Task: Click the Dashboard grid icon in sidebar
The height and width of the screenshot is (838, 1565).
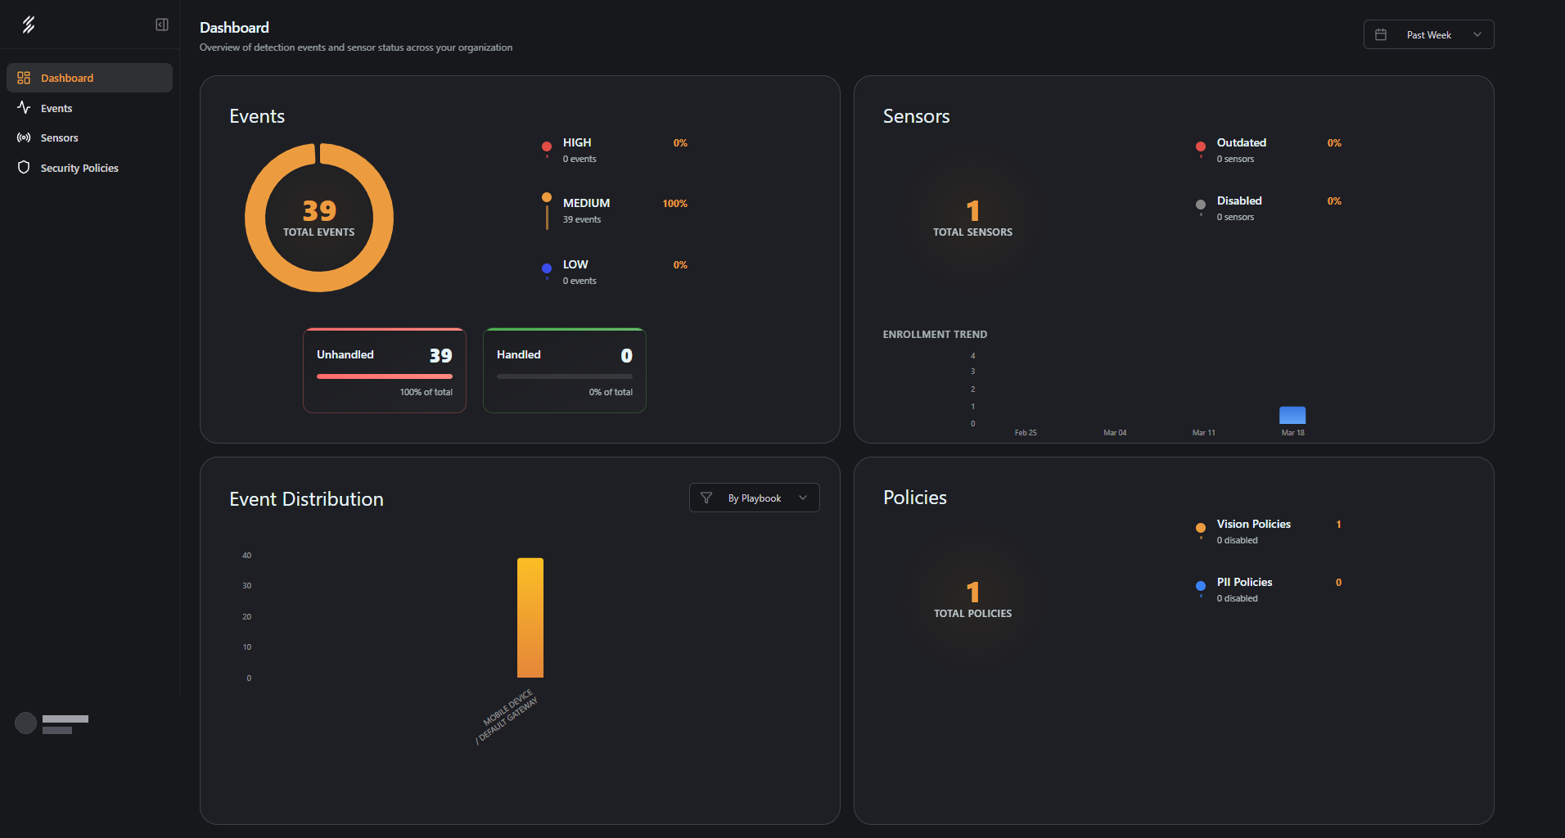Action: (x=23, y=77)
